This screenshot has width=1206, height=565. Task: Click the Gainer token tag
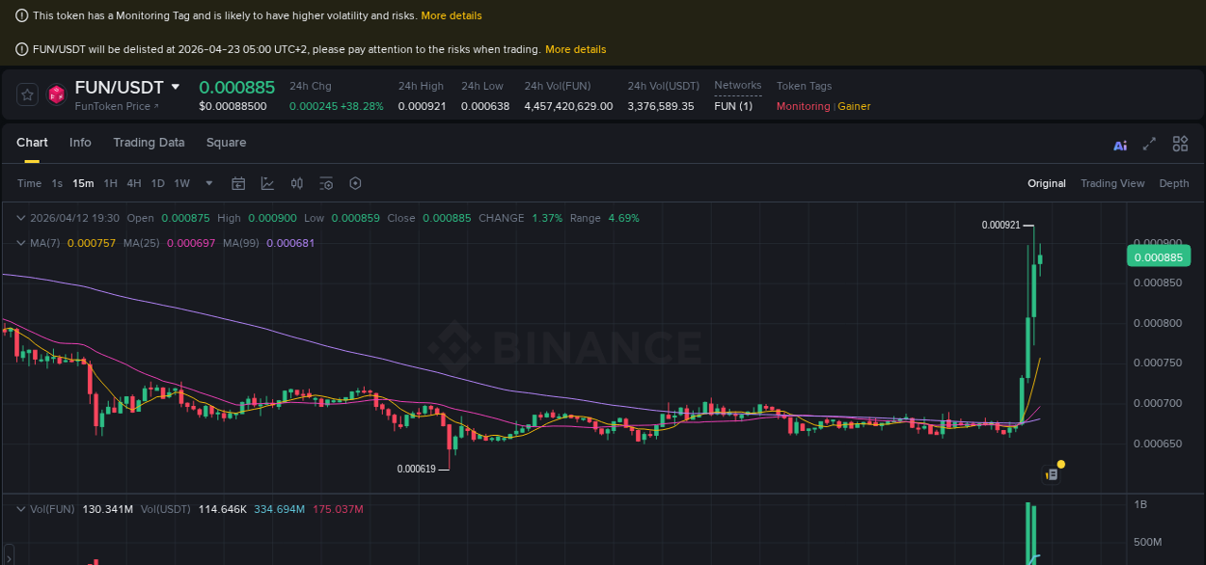click(x=855, y=106)
